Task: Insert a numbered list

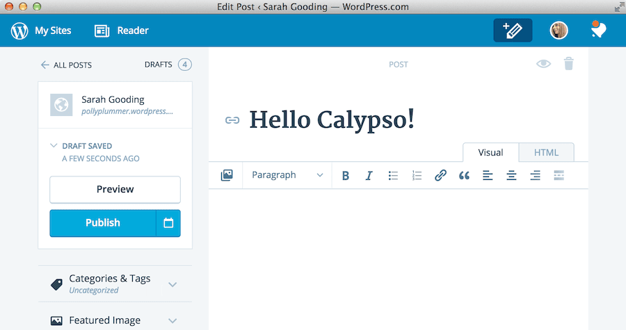Action: point(417,175)
